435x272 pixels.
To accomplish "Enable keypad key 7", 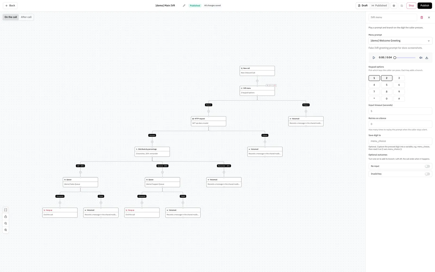I will [374, 92].
